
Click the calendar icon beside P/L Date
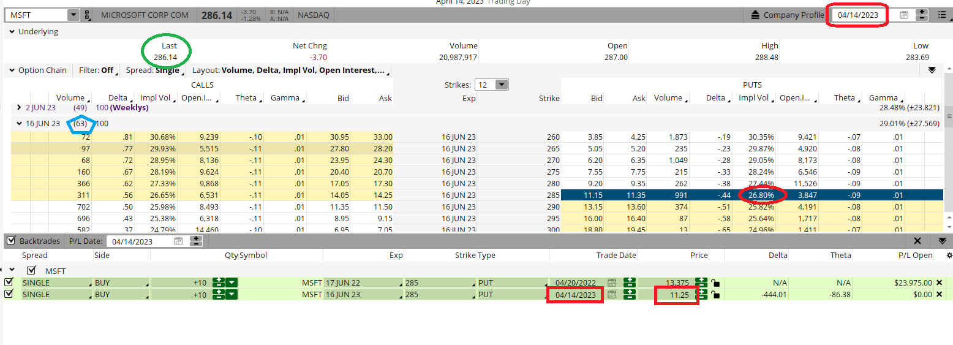click(x=178, y=241)
